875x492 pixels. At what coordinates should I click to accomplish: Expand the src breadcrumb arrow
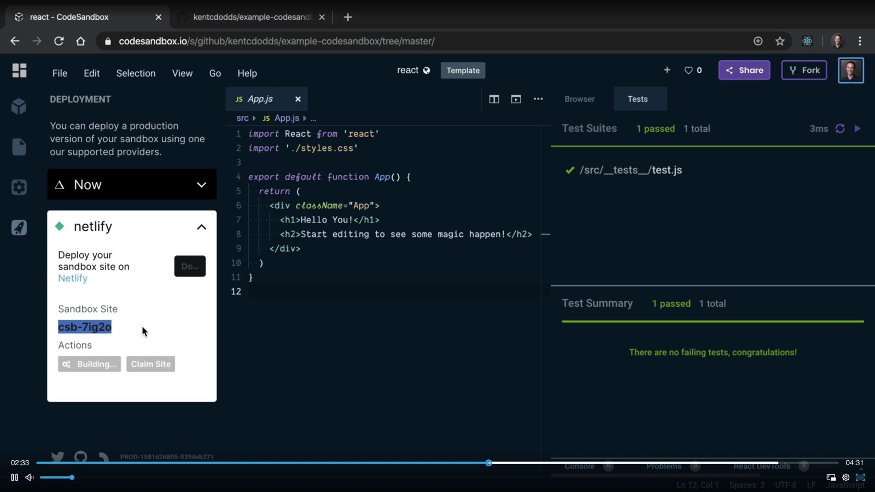pos(254,118)
